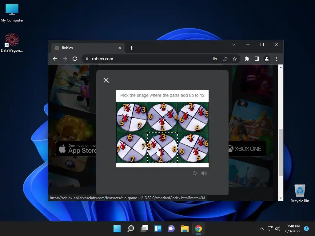Go back in Chrome with the back arrow
Viewport: 315px width, 236px height.
55,59
